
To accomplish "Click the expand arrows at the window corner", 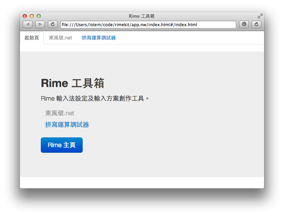I will [x=260, y=16].
